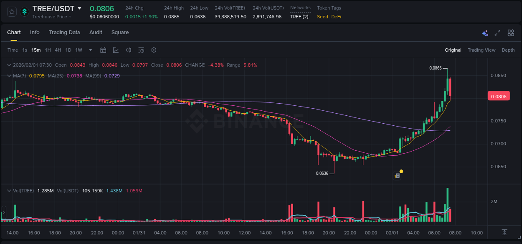The width and height of the screenshot is (522, 244).
Task: Open the AI analysis assistant
Action: coord(484,32)
